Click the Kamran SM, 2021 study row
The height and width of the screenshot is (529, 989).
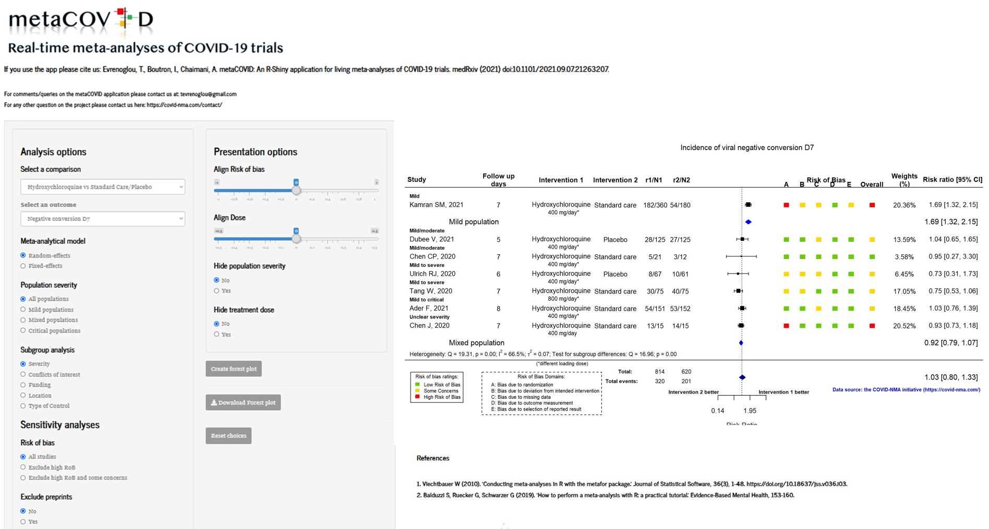click(694, 205)
